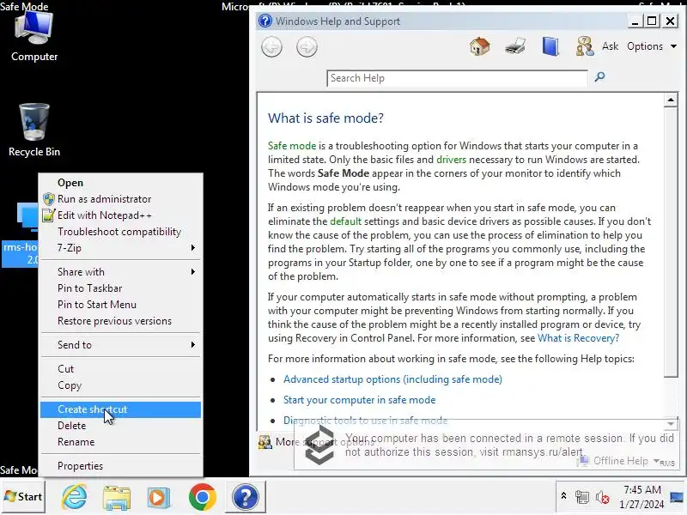This screenshot has width=687, height=515.
Task: Click the Search Help input field
Action: (x=457, y=78)
